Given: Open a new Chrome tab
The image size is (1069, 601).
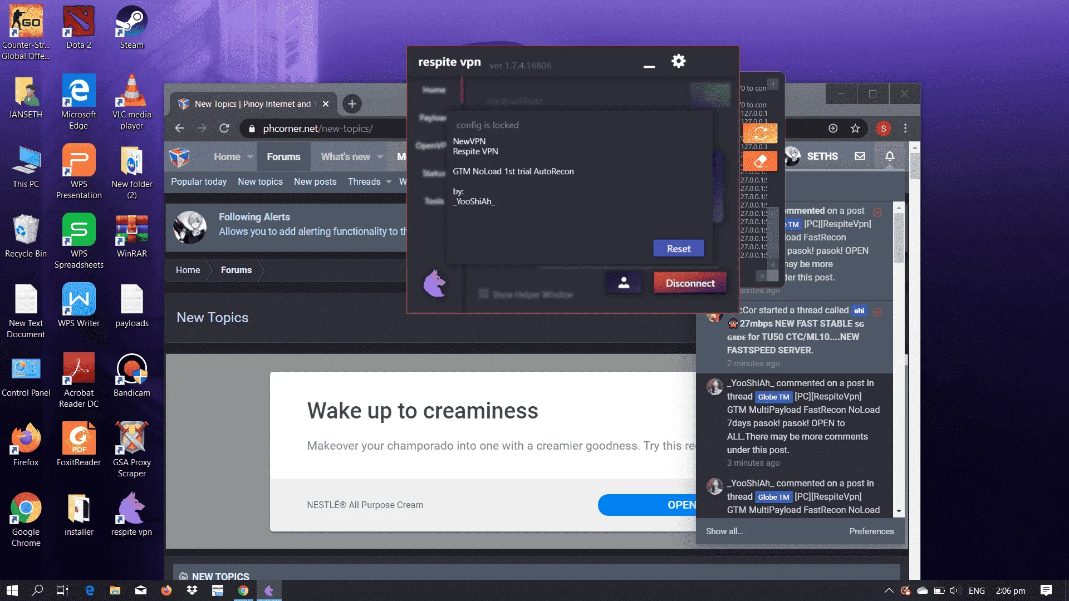Looking at the screenshot, I should (352, 104).
